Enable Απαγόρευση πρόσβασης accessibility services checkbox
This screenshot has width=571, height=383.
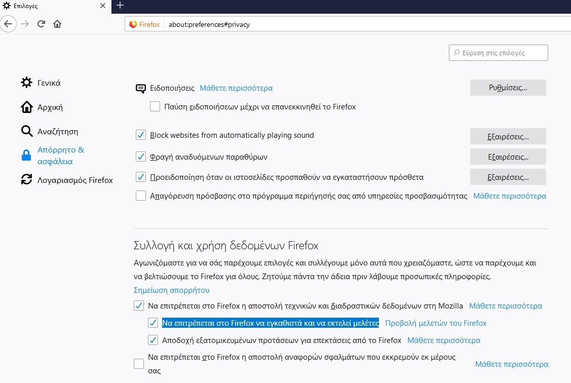(140, 196)
